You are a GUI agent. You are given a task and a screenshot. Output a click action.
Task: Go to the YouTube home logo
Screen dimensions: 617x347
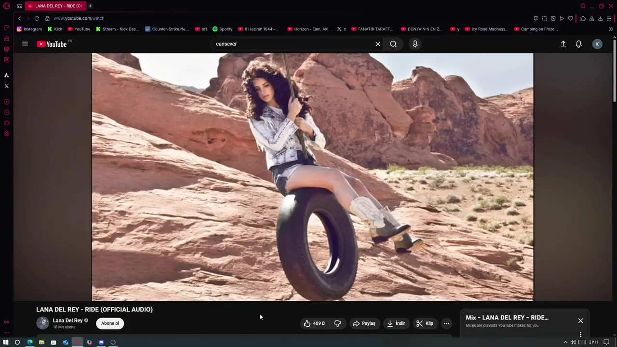click(x=52, y=44)
